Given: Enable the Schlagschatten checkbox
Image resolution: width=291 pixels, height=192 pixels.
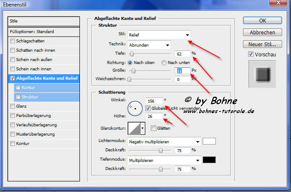Looking at the screenshot, I should tap(13, 41).
